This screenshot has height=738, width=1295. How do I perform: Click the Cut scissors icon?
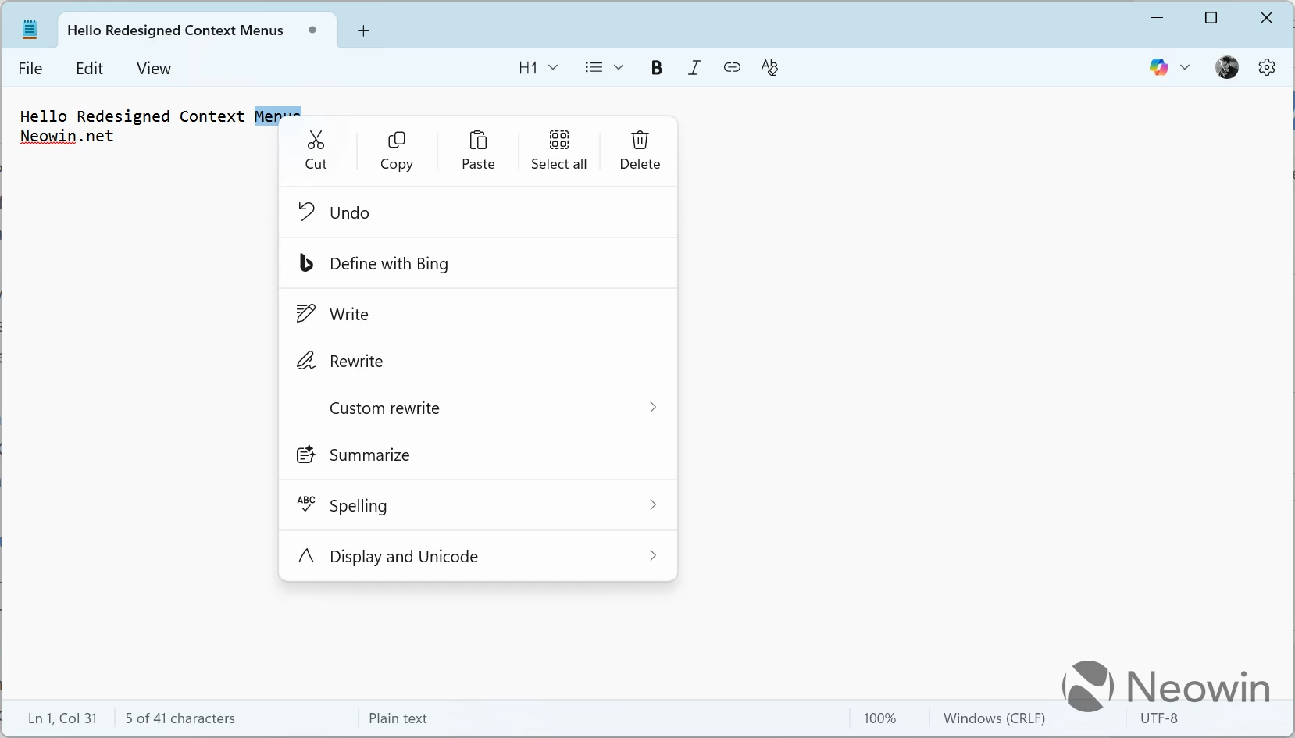pyautogui.click(x=316, y=141)
